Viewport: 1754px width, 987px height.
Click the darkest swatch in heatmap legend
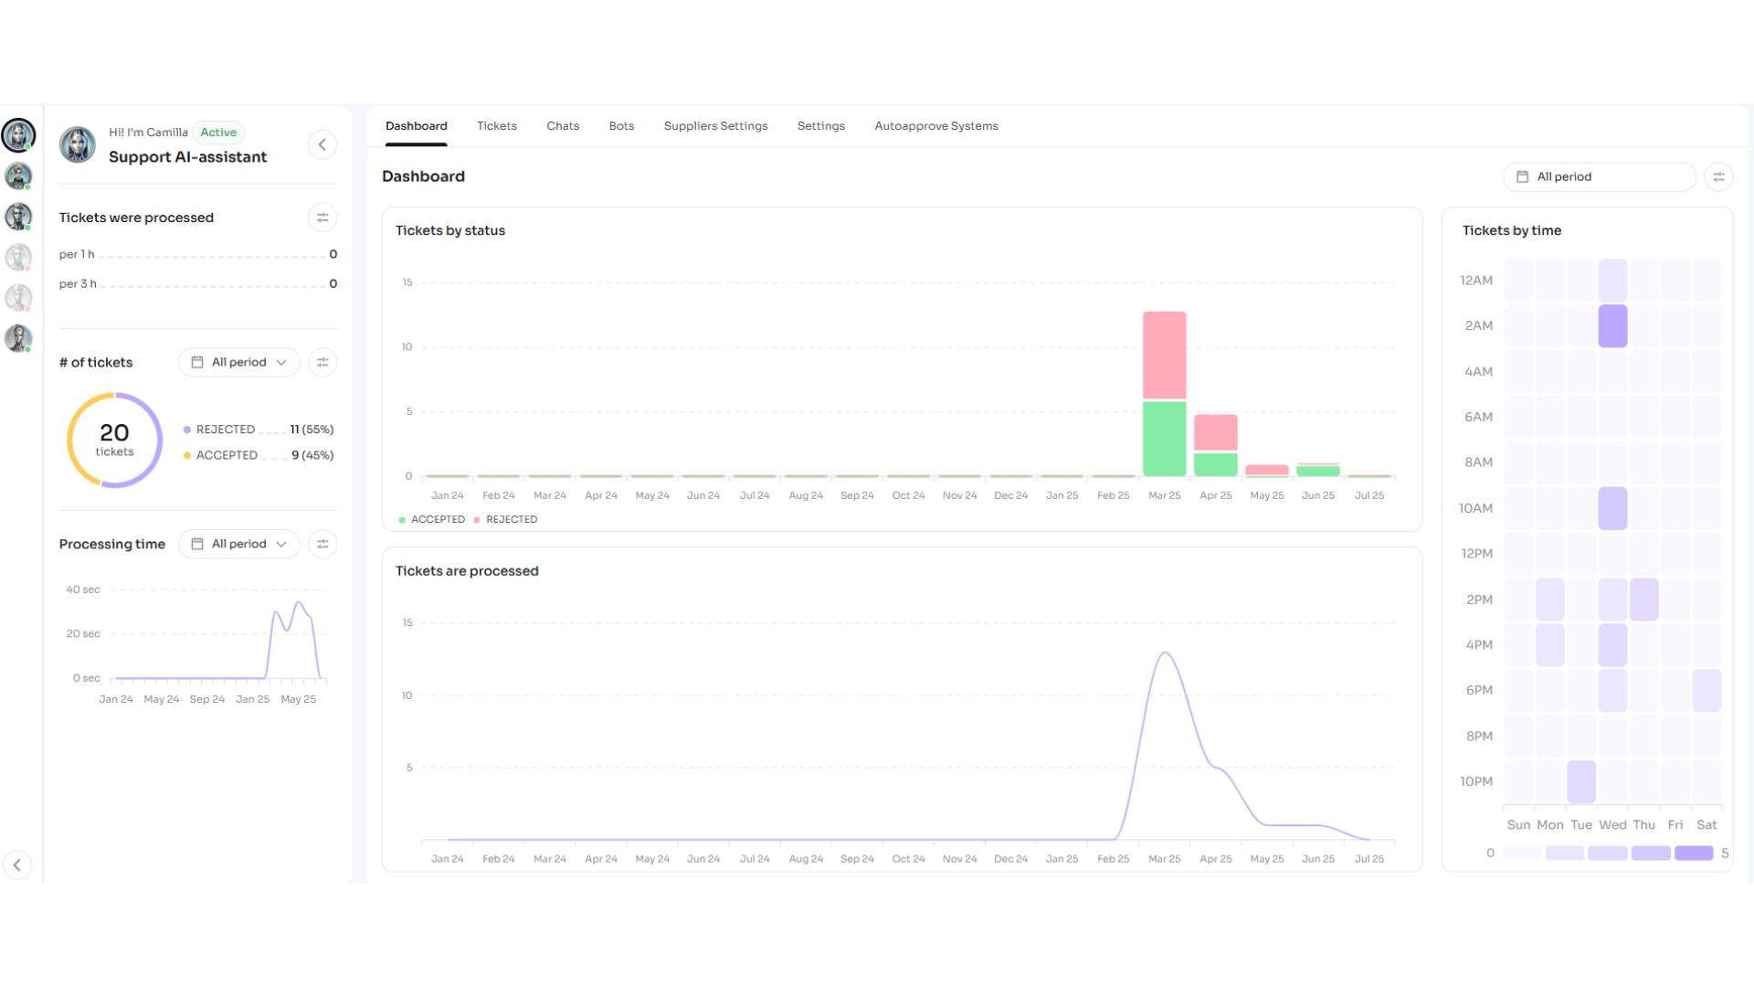1694,854
